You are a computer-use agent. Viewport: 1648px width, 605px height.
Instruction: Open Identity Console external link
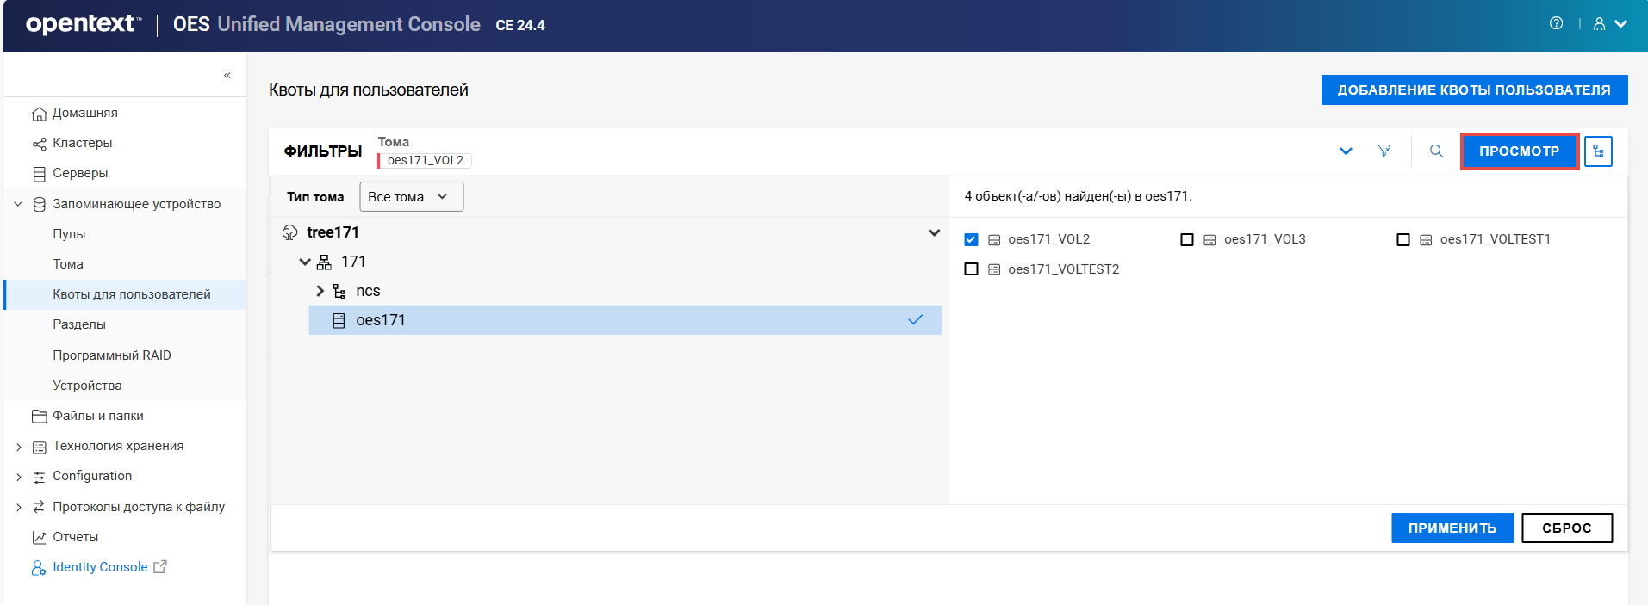tap(100, 567)
